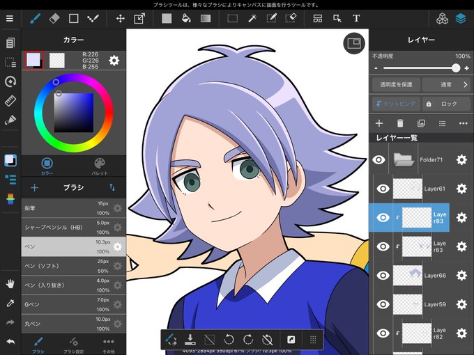Open color panel settings gear

point(114,61)
